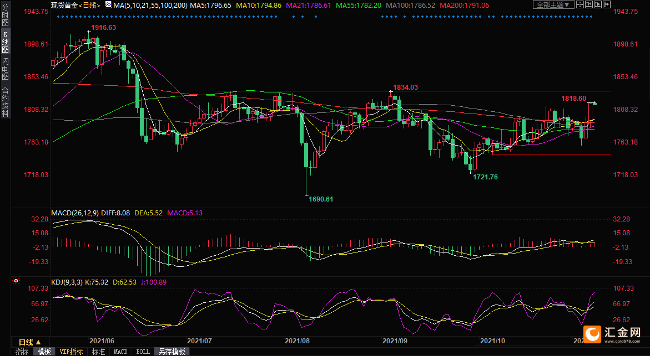
Task: Choose the MACD template button
Action: pos(120,352)
